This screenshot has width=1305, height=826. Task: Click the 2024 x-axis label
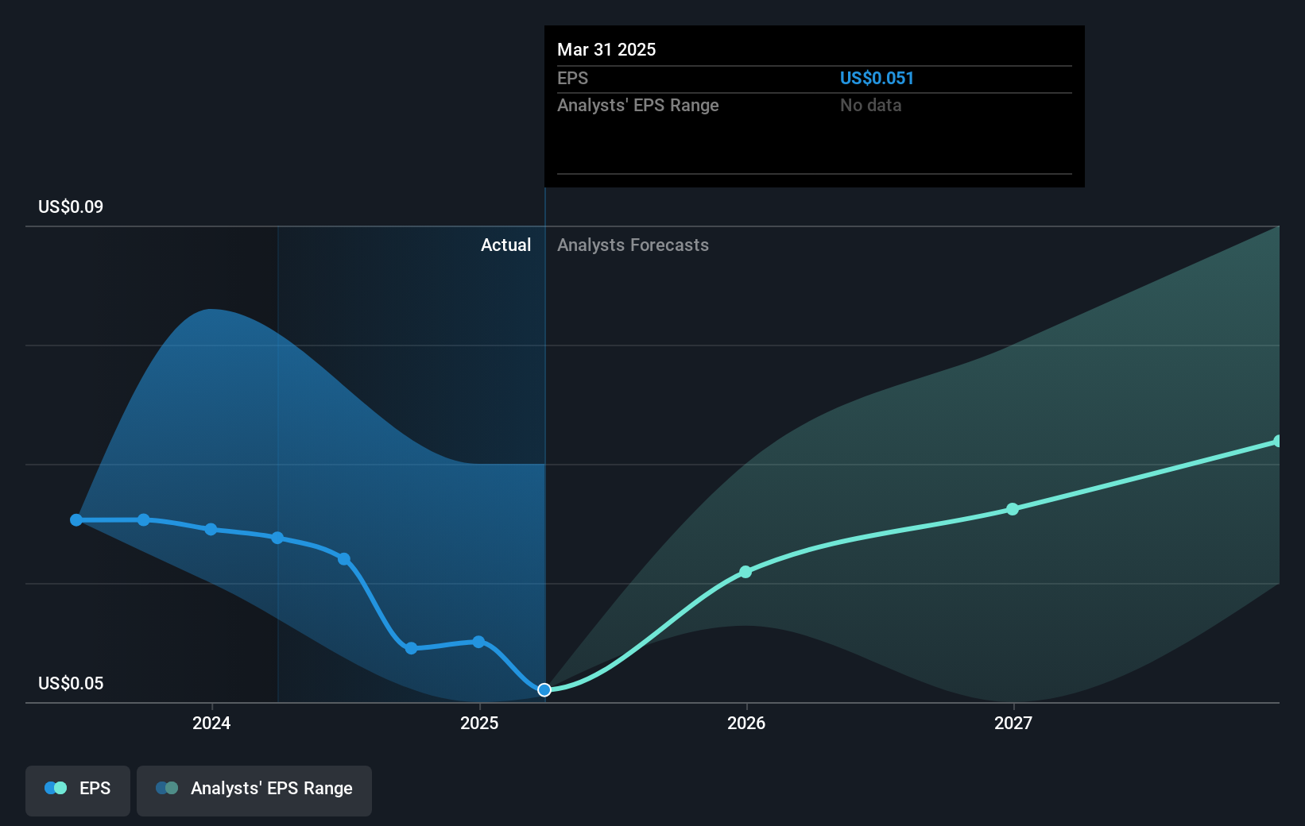coord(211,723)
